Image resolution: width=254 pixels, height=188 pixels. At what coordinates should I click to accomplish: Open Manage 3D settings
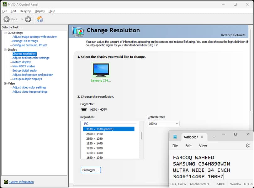coord(25,41)
